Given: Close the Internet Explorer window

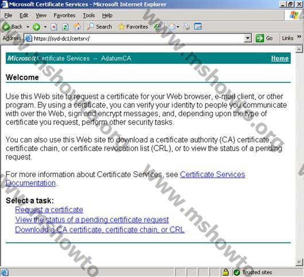Looking at the screenshot, I should (299, 4).
